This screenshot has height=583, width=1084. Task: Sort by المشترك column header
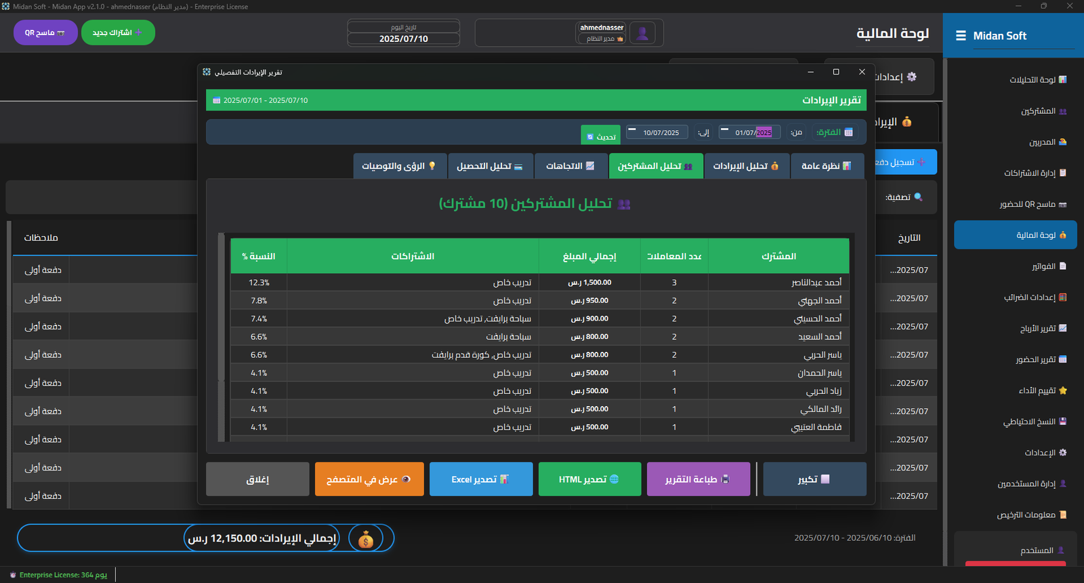coord(778,256)
